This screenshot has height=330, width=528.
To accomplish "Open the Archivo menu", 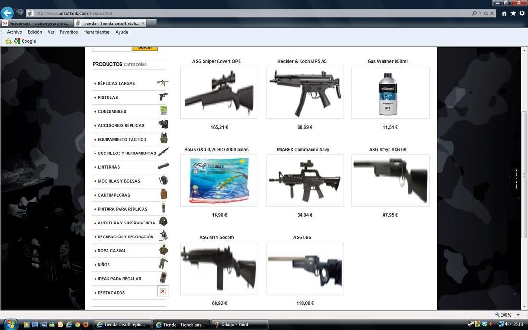I will click(14, 32).
